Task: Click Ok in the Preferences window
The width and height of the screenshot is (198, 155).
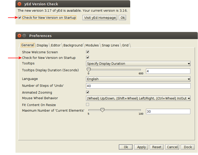Action: pos(126,147)
